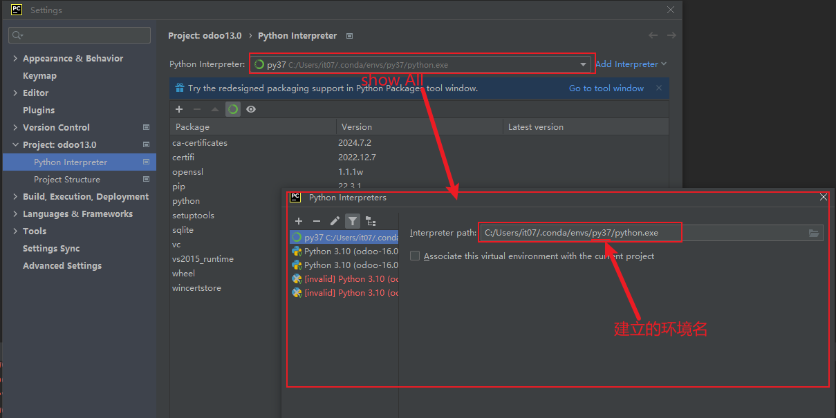
Task: Close the Python Interpreters dialog
Action: coord(823,197)
